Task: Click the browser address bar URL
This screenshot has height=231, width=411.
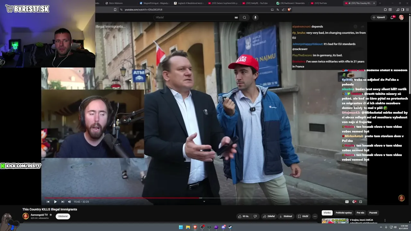Action: coord(144,10)
